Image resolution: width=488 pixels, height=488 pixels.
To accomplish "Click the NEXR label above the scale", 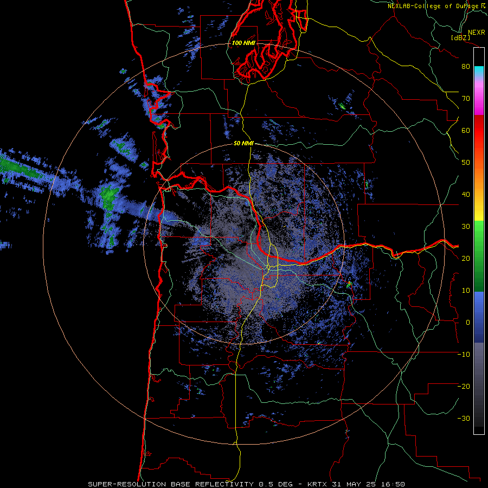I will (x=476, y=33).
